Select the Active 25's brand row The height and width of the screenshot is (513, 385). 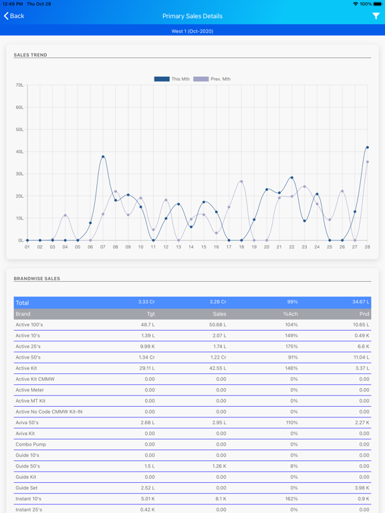point(192,346)
